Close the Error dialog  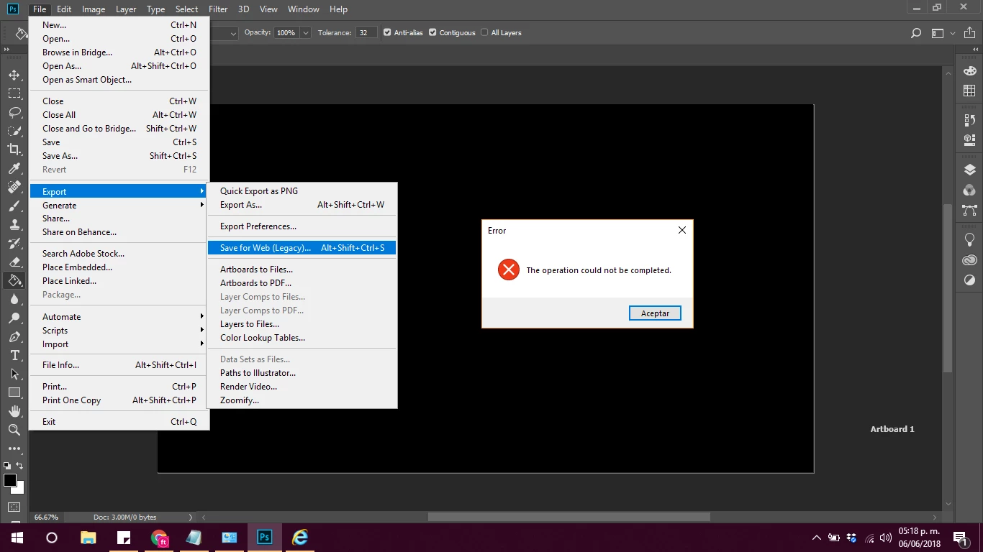682,230
